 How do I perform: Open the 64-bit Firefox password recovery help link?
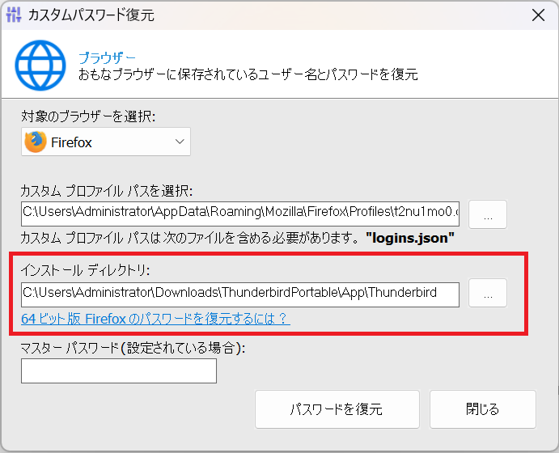[x=155, y=318]
